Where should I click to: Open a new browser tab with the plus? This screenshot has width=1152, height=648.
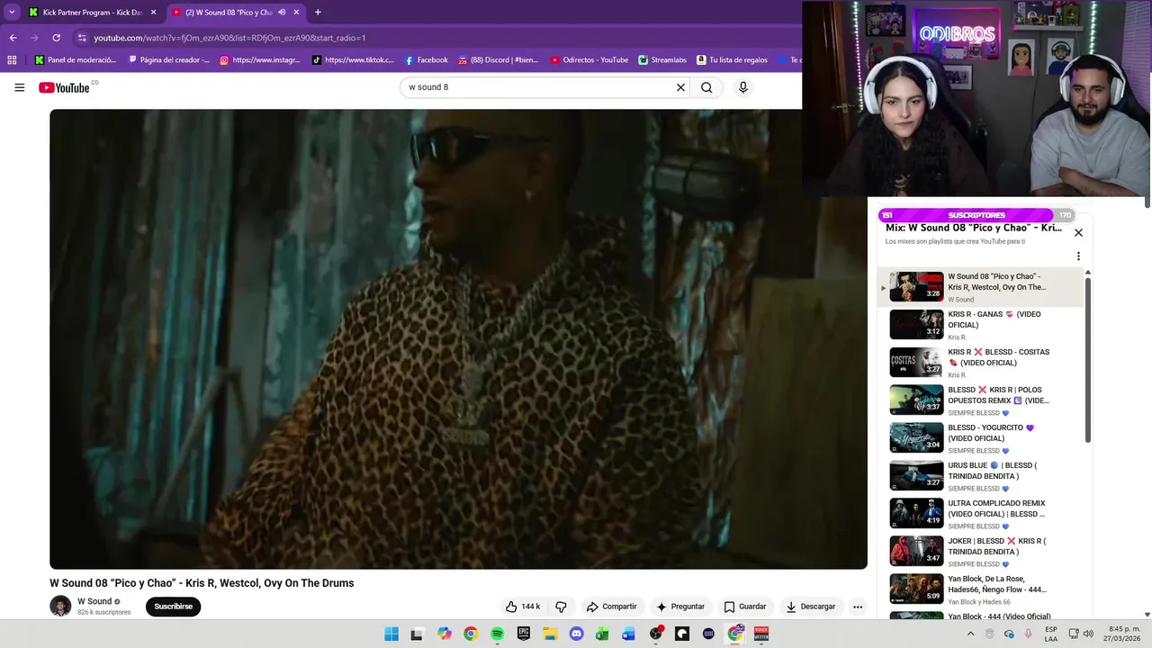[x=318, y=13]
